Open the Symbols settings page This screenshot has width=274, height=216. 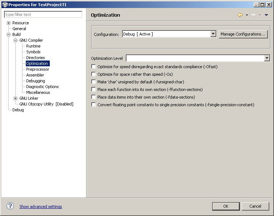tap(33, 52)
